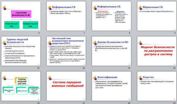The image size is (177, 104).
Task: Select slide 6 thumbnail 'Стратегия безопасности КС'
Action: (x=21, y=16)
